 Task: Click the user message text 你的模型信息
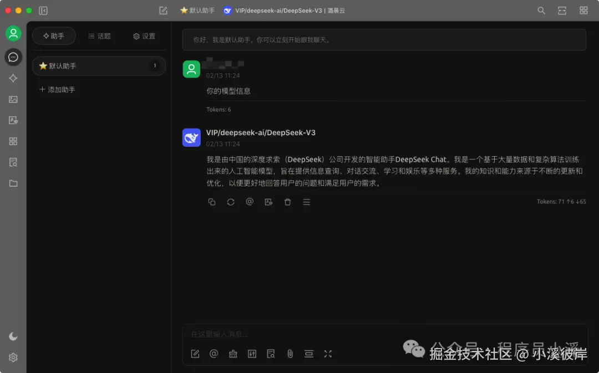[x=229, y=91]
